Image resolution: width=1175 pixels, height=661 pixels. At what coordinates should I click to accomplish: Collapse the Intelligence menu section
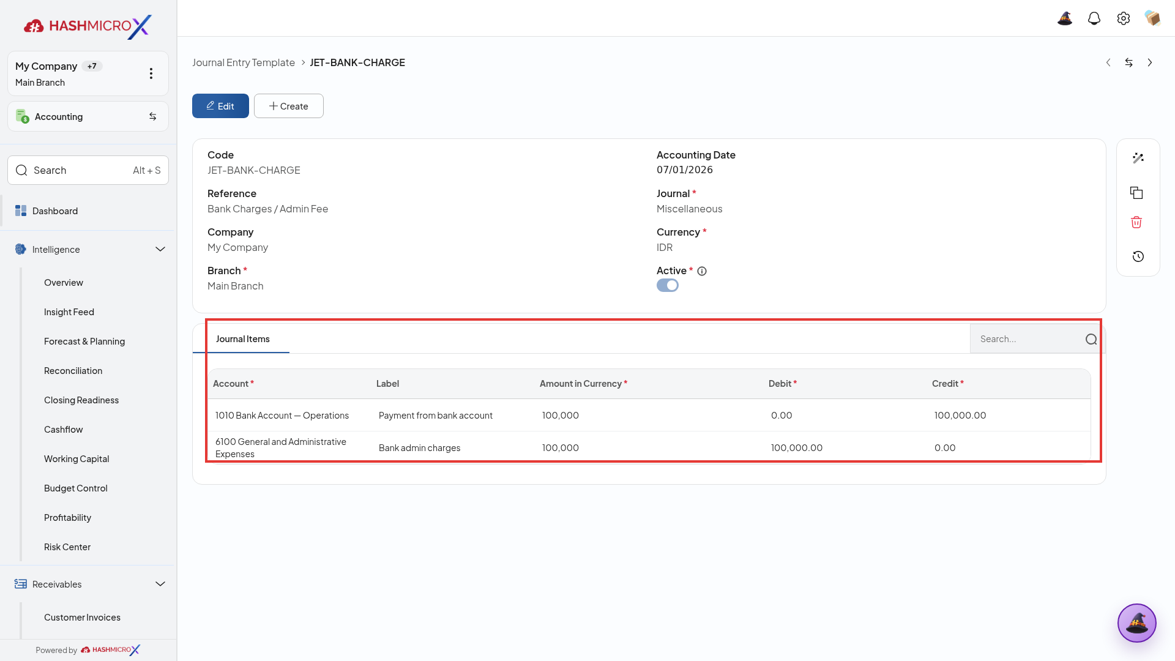pos(160,249)
